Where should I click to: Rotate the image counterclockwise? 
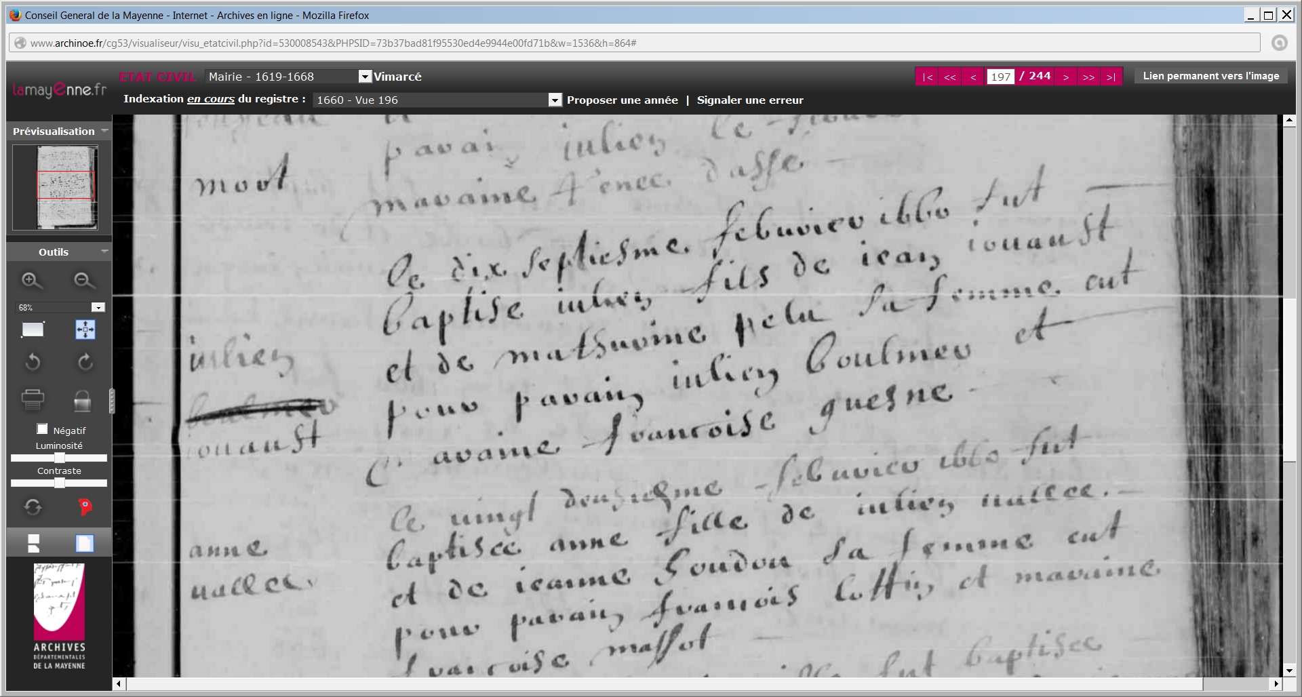tap(33, 362)
